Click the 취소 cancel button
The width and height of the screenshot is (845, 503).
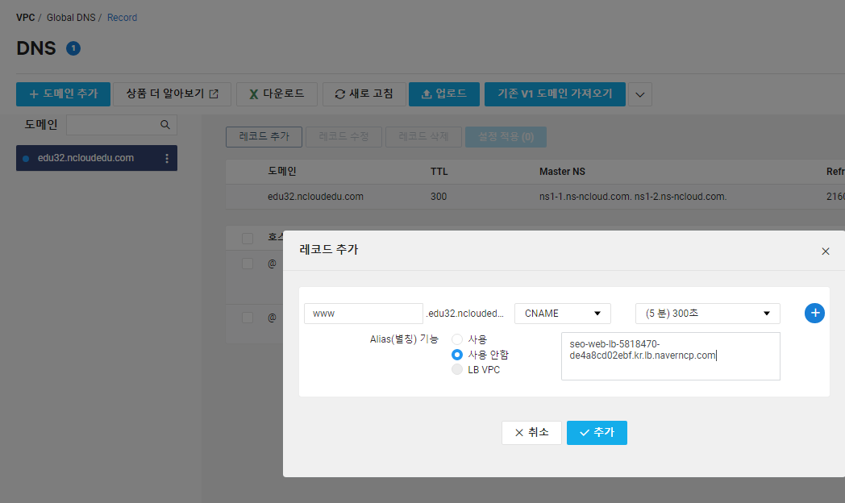[x=531, y=432]
